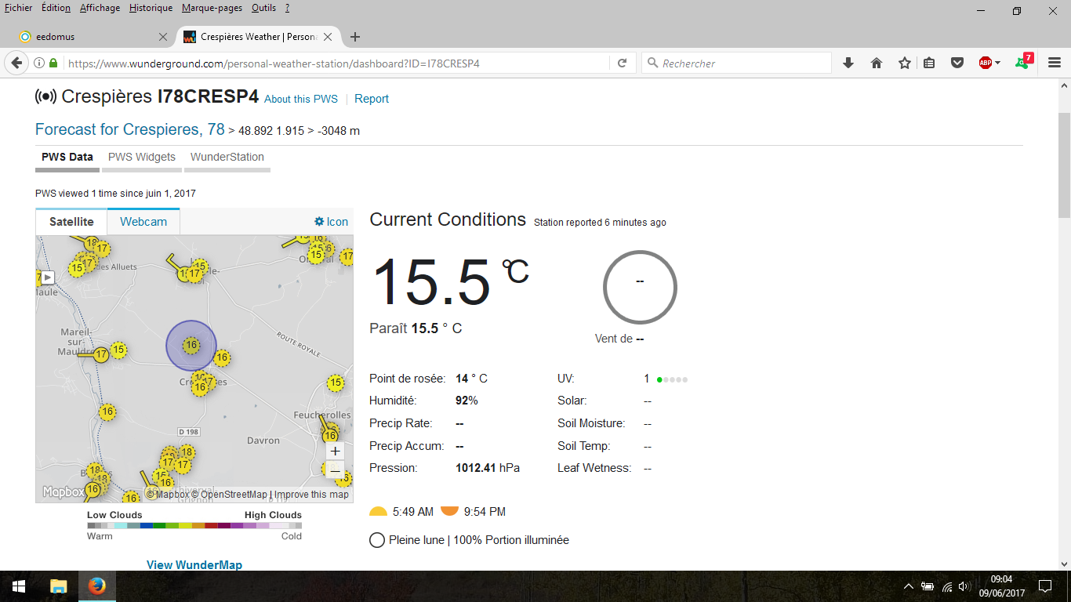Image resolution: width=1071 pixels, height=602 pixels.
Task: Close the eedomus tab
Action: [163, 37]
